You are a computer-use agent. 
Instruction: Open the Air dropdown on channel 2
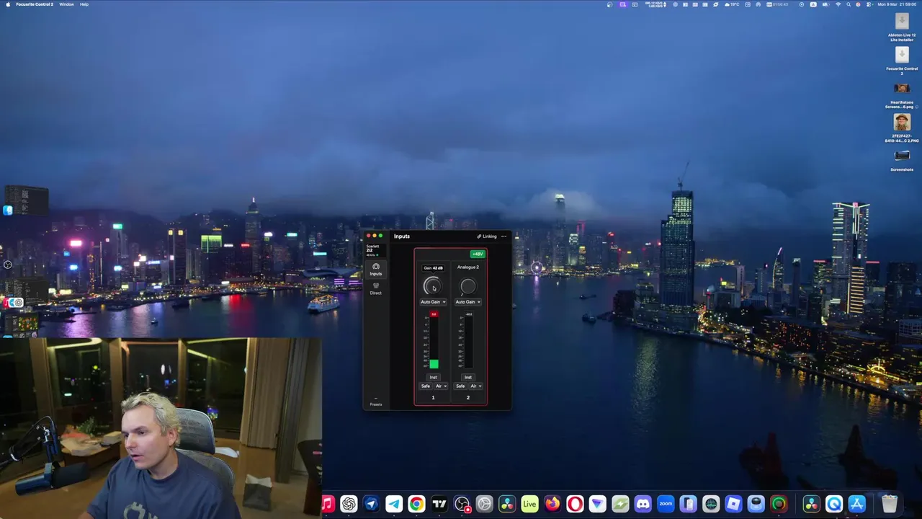[x=475, y=386]
